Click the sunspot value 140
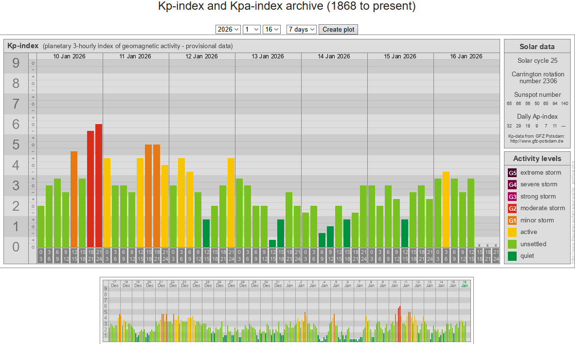Screen dimensions: 575x344 click(x=565, y=104)
